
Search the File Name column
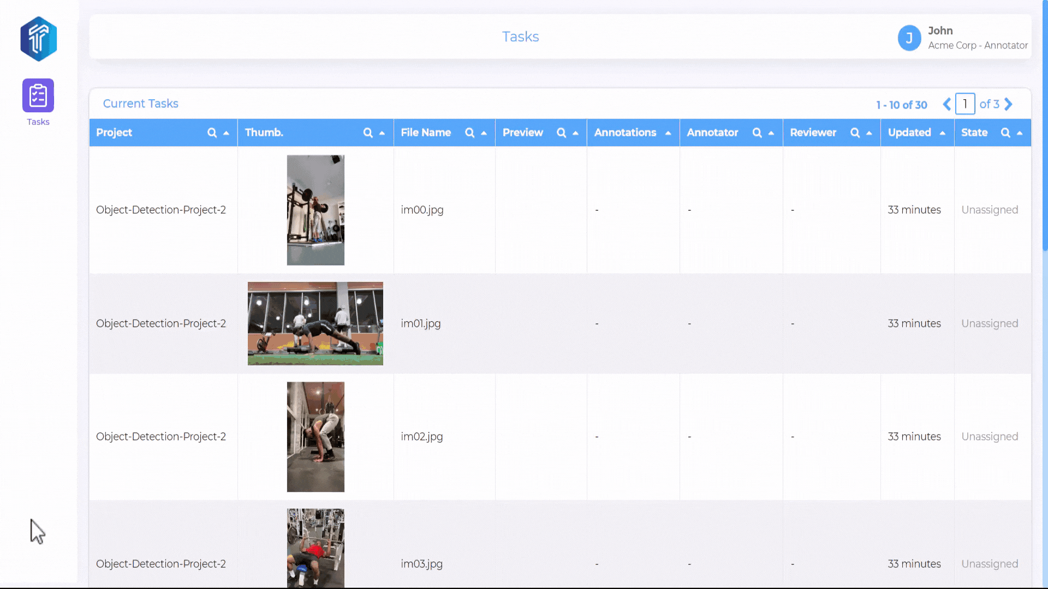pyautogui.click(x=469, y=133)
